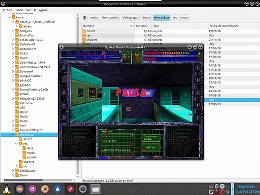Expand the Antiguos folder node
This screenshot has height=195, width=260.
pos(13,31)
